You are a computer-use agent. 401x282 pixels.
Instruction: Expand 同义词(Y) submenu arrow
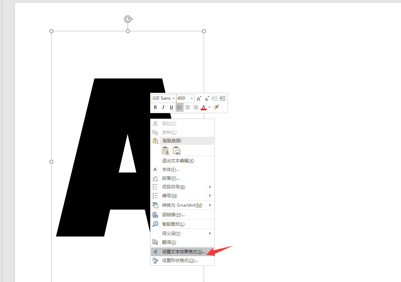point(210,233)
